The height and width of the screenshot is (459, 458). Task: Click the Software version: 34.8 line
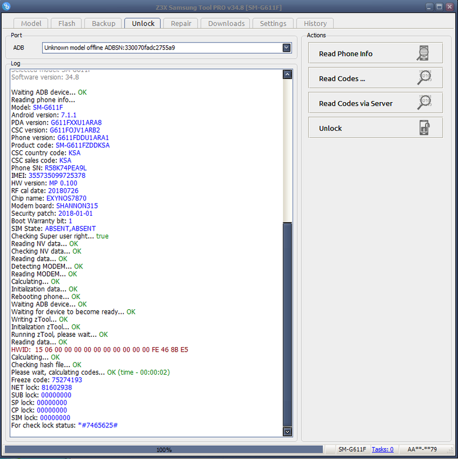45,77
